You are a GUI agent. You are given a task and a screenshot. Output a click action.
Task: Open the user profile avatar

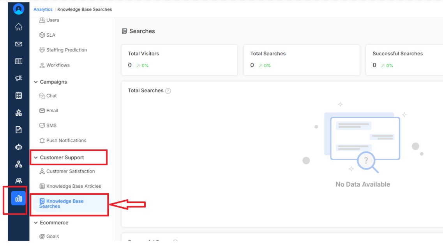click(x=19, y=9)
